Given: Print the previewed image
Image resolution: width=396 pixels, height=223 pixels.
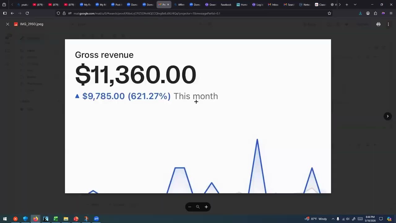Looking at the screenshot, I should (378, 24).
